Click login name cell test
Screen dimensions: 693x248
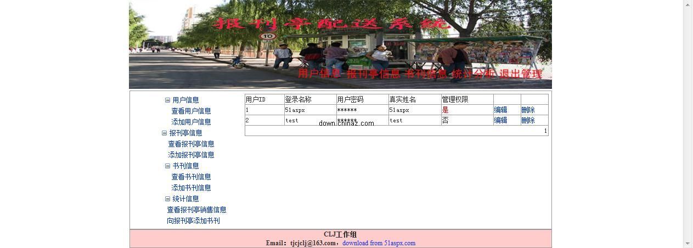[x=310, y=120]
